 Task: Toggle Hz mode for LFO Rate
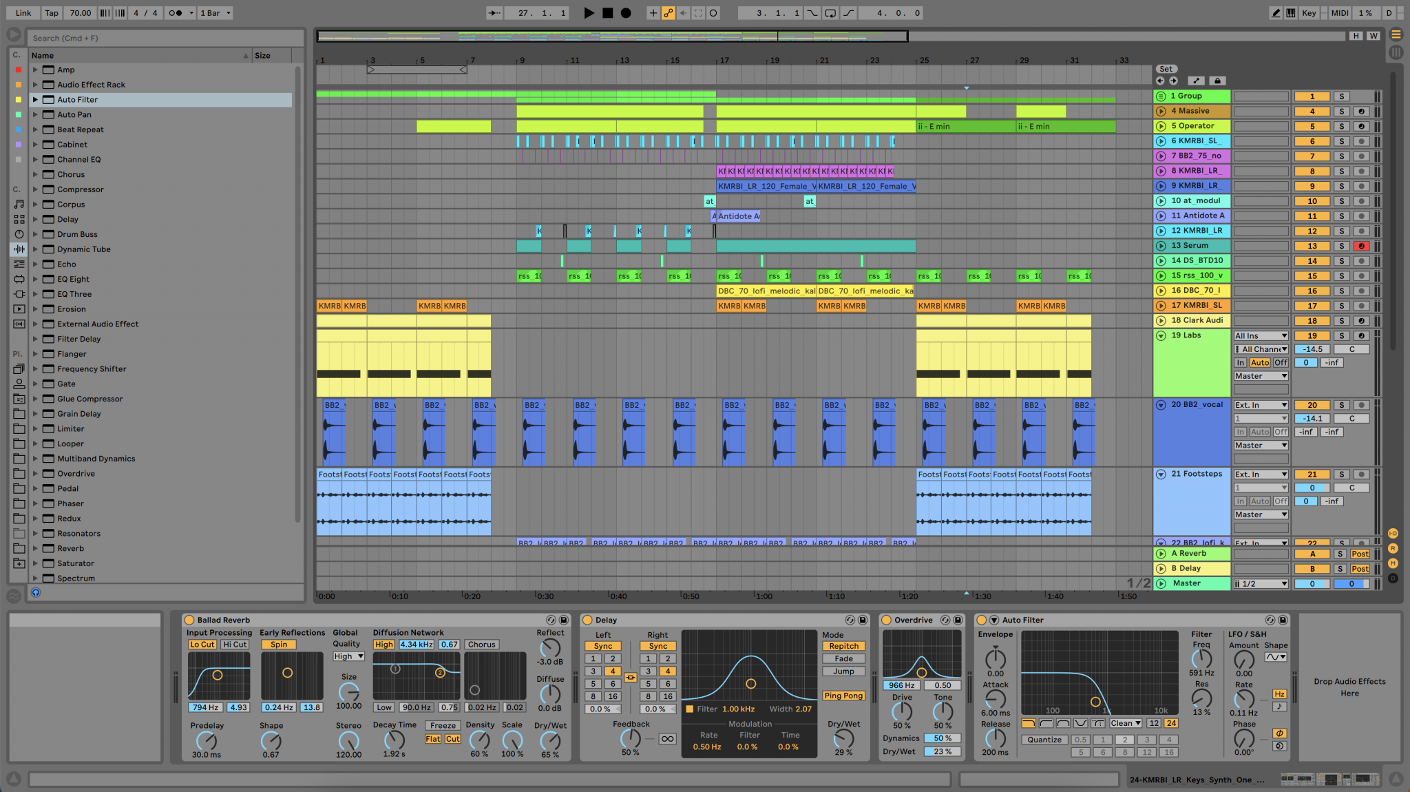pyautogui.click(x=1279, y=694)
